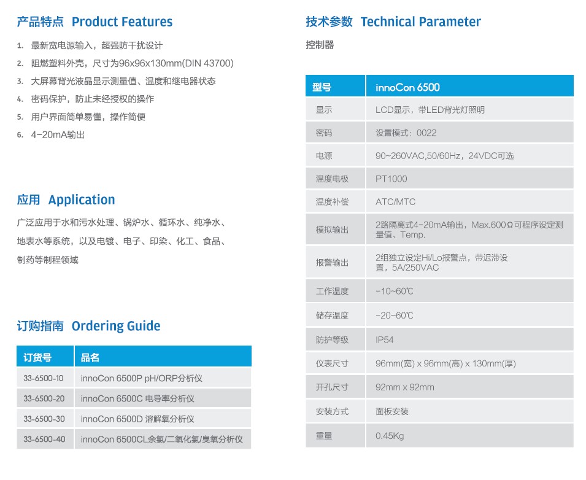Image resolution: width=586 pixels, height=480 pixels.
Task: Click 'innoCon 6500CL余氯/二氧化氯/臭氧分析仪'
Action: (161, 439)
